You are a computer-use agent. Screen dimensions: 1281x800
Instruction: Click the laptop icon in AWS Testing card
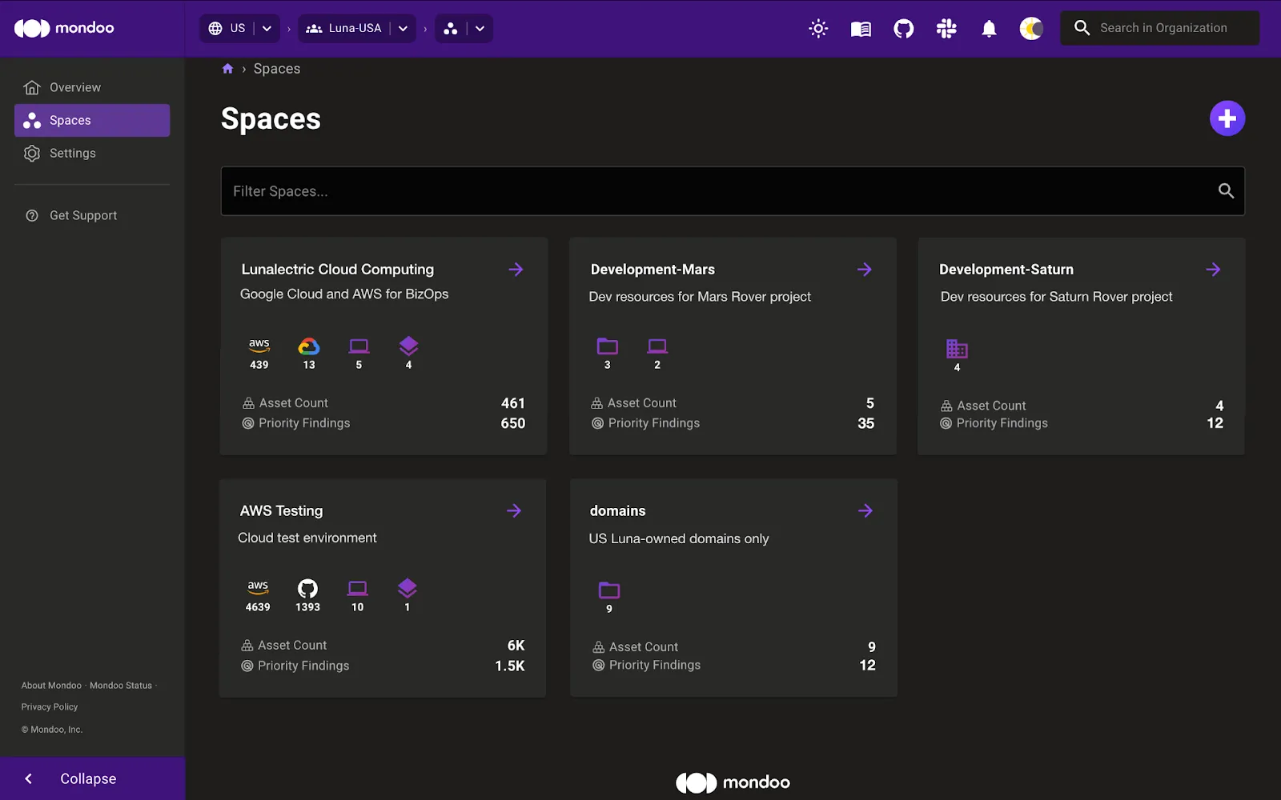click(x=357, y=589)
